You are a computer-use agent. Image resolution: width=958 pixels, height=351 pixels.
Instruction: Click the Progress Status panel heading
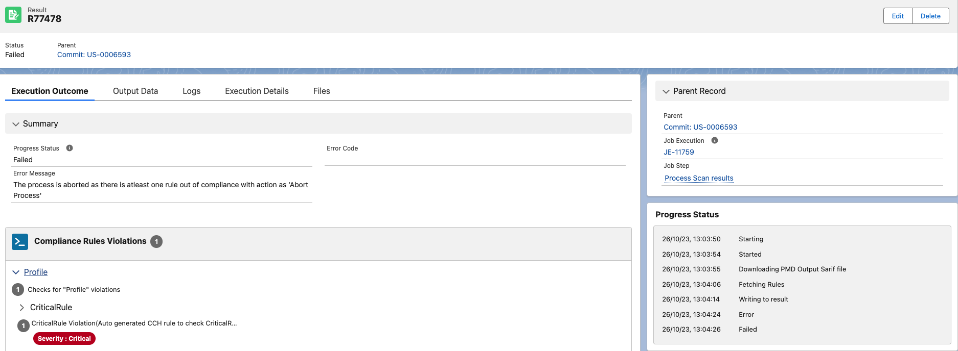687,215
